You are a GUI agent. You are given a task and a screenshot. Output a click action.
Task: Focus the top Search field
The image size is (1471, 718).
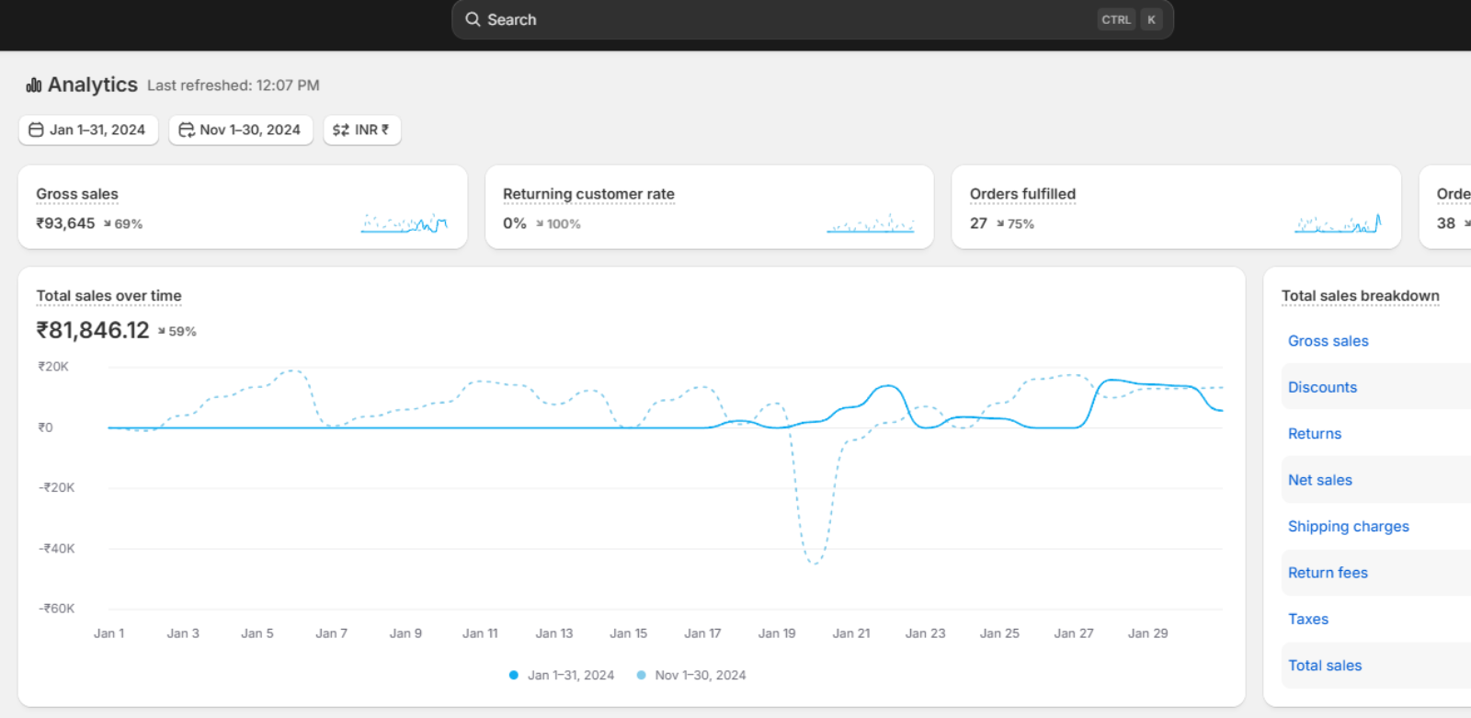[791, 19]
